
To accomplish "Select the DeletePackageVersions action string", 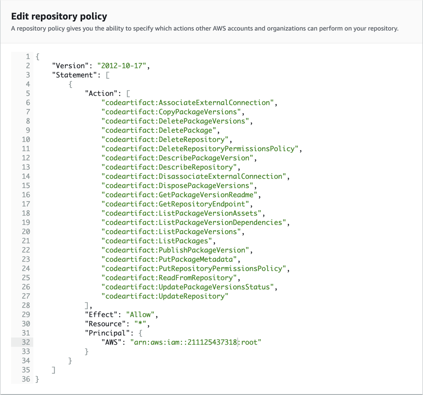I will point(175,121).
